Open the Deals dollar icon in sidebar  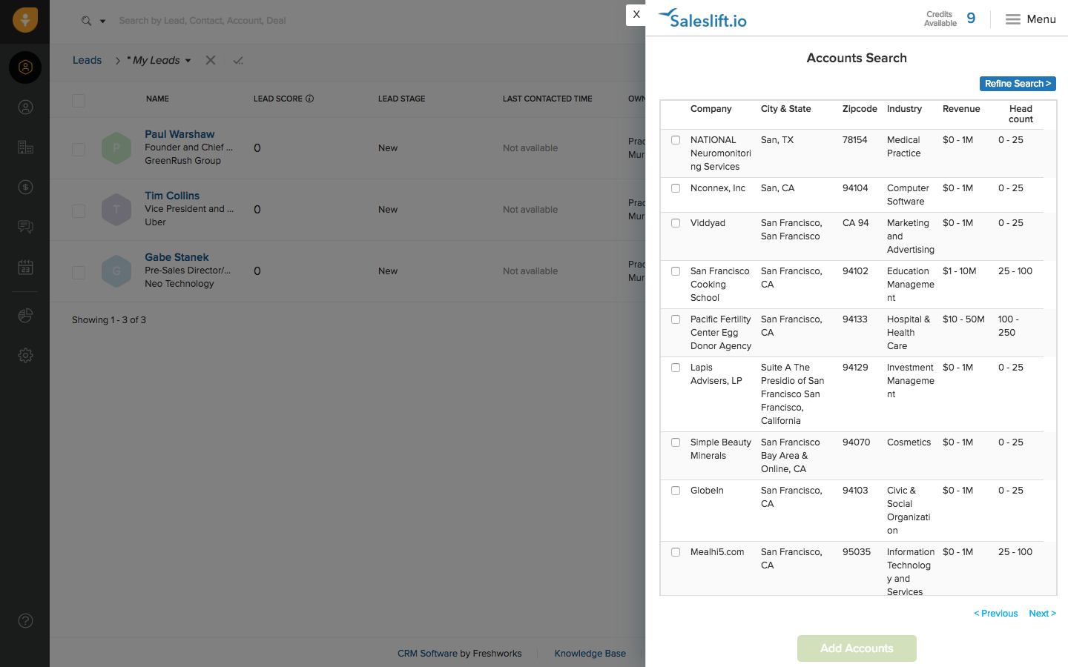click(25, 188)
